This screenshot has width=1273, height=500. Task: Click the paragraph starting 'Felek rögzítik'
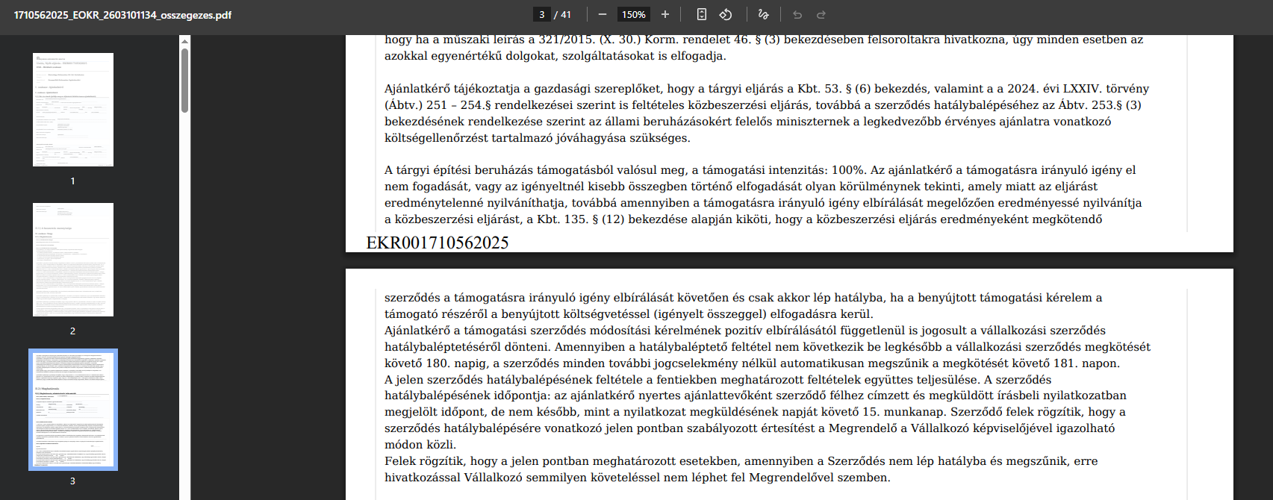coord(739,469)
